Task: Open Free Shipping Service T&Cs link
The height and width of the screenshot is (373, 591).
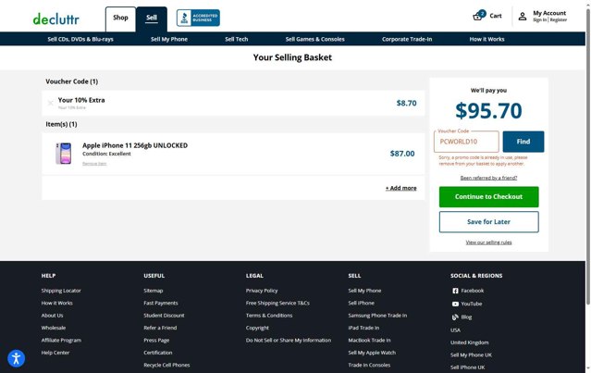Action: click(x=277, y=303)
